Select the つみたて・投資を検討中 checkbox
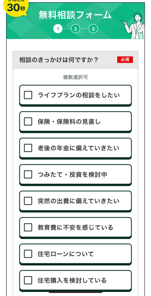Image resolution: width=151 pixels, height=296 pixels. point(28,174)
